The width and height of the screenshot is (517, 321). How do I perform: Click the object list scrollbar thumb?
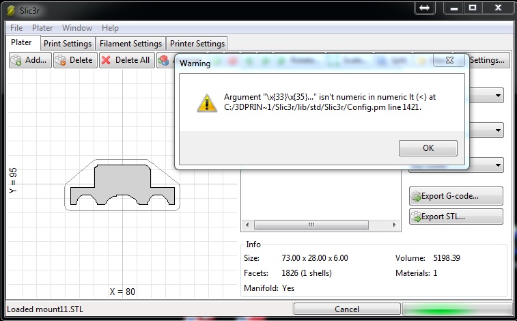311,225
